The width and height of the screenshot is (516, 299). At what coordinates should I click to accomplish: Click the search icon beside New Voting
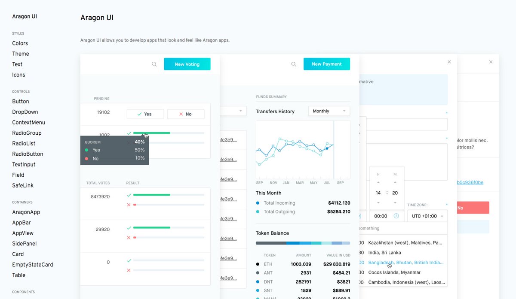154,64
